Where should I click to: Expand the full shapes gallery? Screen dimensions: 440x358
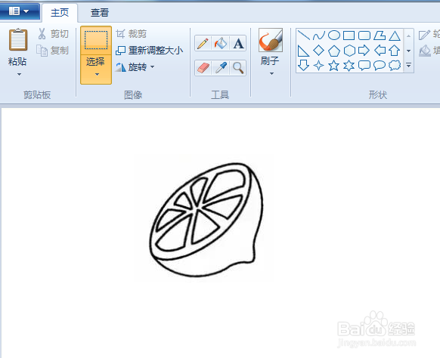pos(408,65)
